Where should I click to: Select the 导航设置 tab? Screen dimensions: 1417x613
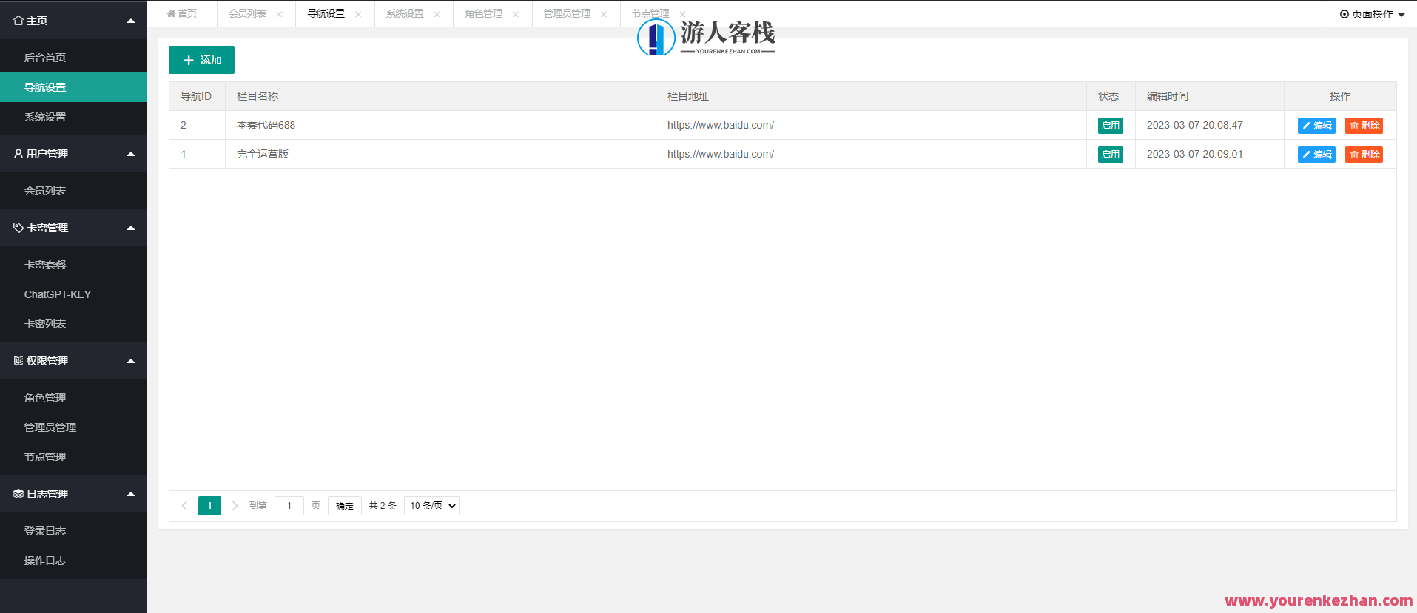326,14
